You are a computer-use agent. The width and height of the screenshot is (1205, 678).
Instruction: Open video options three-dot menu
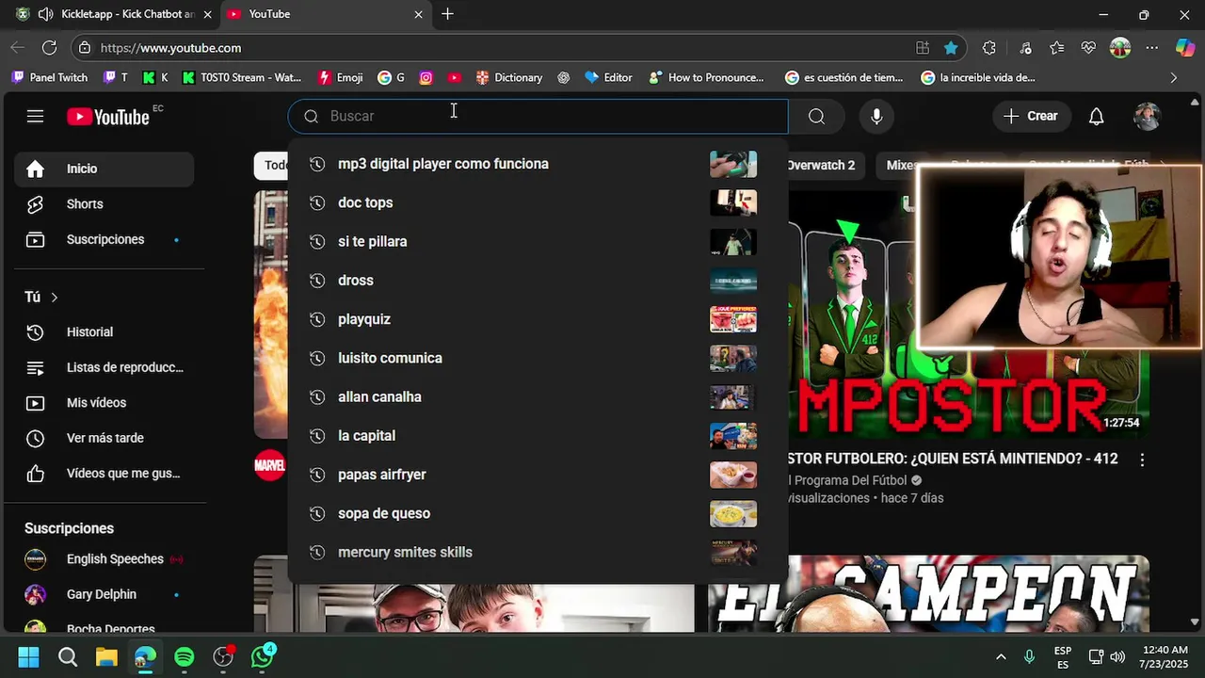1142,460
